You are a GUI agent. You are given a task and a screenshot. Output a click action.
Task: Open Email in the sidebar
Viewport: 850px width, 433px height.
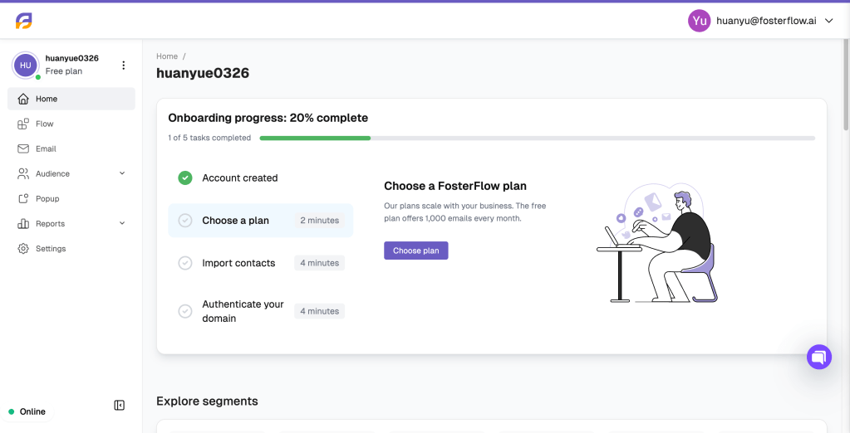71,148
